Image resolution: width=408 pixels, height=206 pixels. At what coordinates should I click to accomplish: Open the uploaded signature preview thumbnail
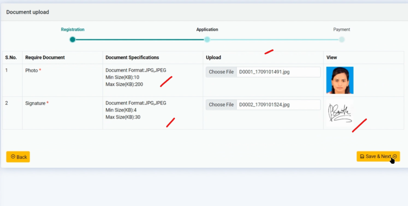tap(339, 113)
